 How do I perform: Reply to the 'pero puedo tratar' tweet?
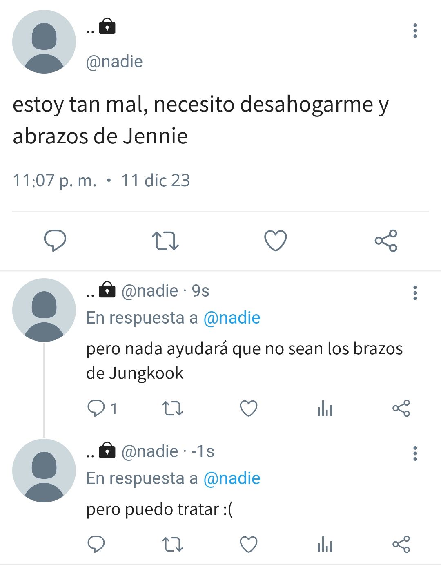pos(96,544)
